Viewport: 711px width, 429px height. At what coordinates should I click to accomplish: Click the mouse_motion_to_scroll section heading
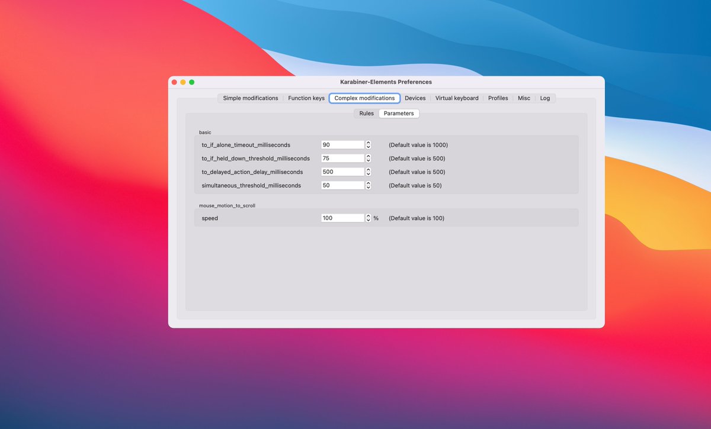click(x=227, y=206)
